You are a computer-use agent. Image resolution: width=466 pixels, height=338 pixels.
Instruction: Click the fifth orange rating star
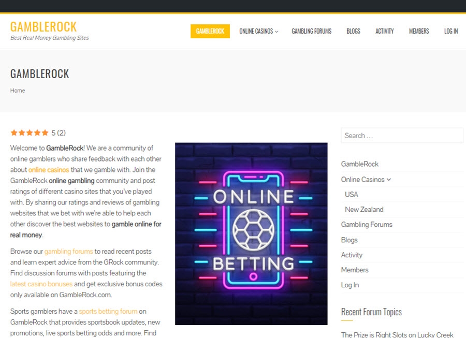click(45, 133)
